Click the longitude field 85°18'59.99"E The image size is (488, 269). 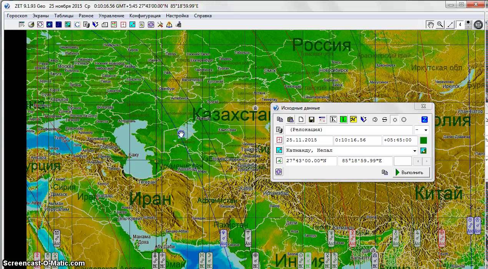click(x=365, y=161)
